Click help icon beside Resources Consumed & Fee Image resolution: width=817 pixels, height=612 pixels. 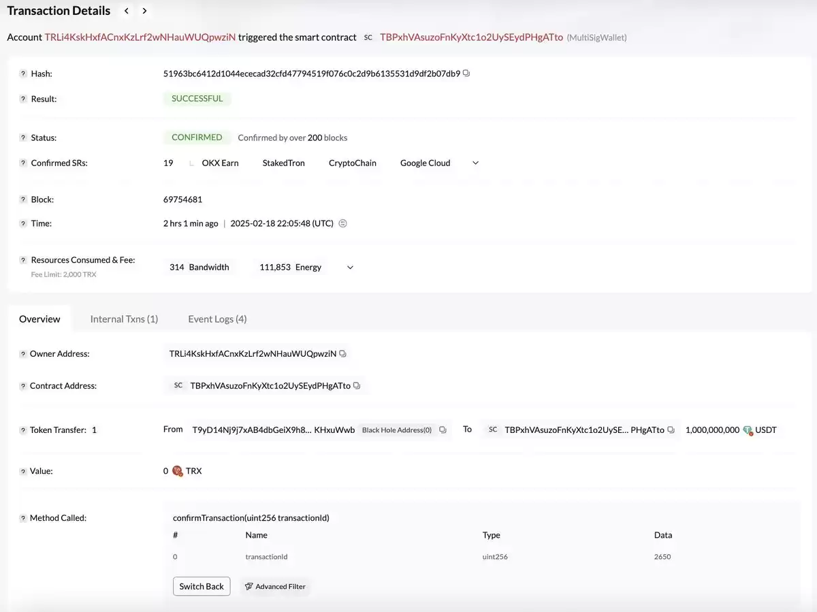coord(23,260)
